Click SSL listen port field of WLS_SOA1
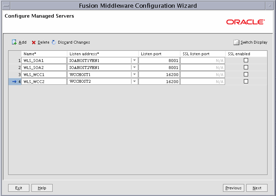Viewport: 276px width, 196px height. pos(202,60)
